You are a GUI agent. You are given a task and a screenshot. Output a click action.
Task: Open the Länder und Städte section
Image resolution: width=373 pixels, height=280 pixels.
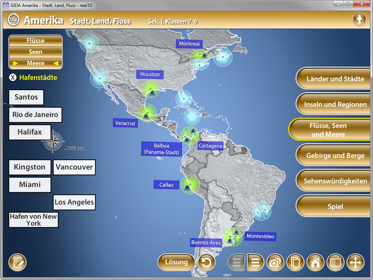(x=335, y=79)
